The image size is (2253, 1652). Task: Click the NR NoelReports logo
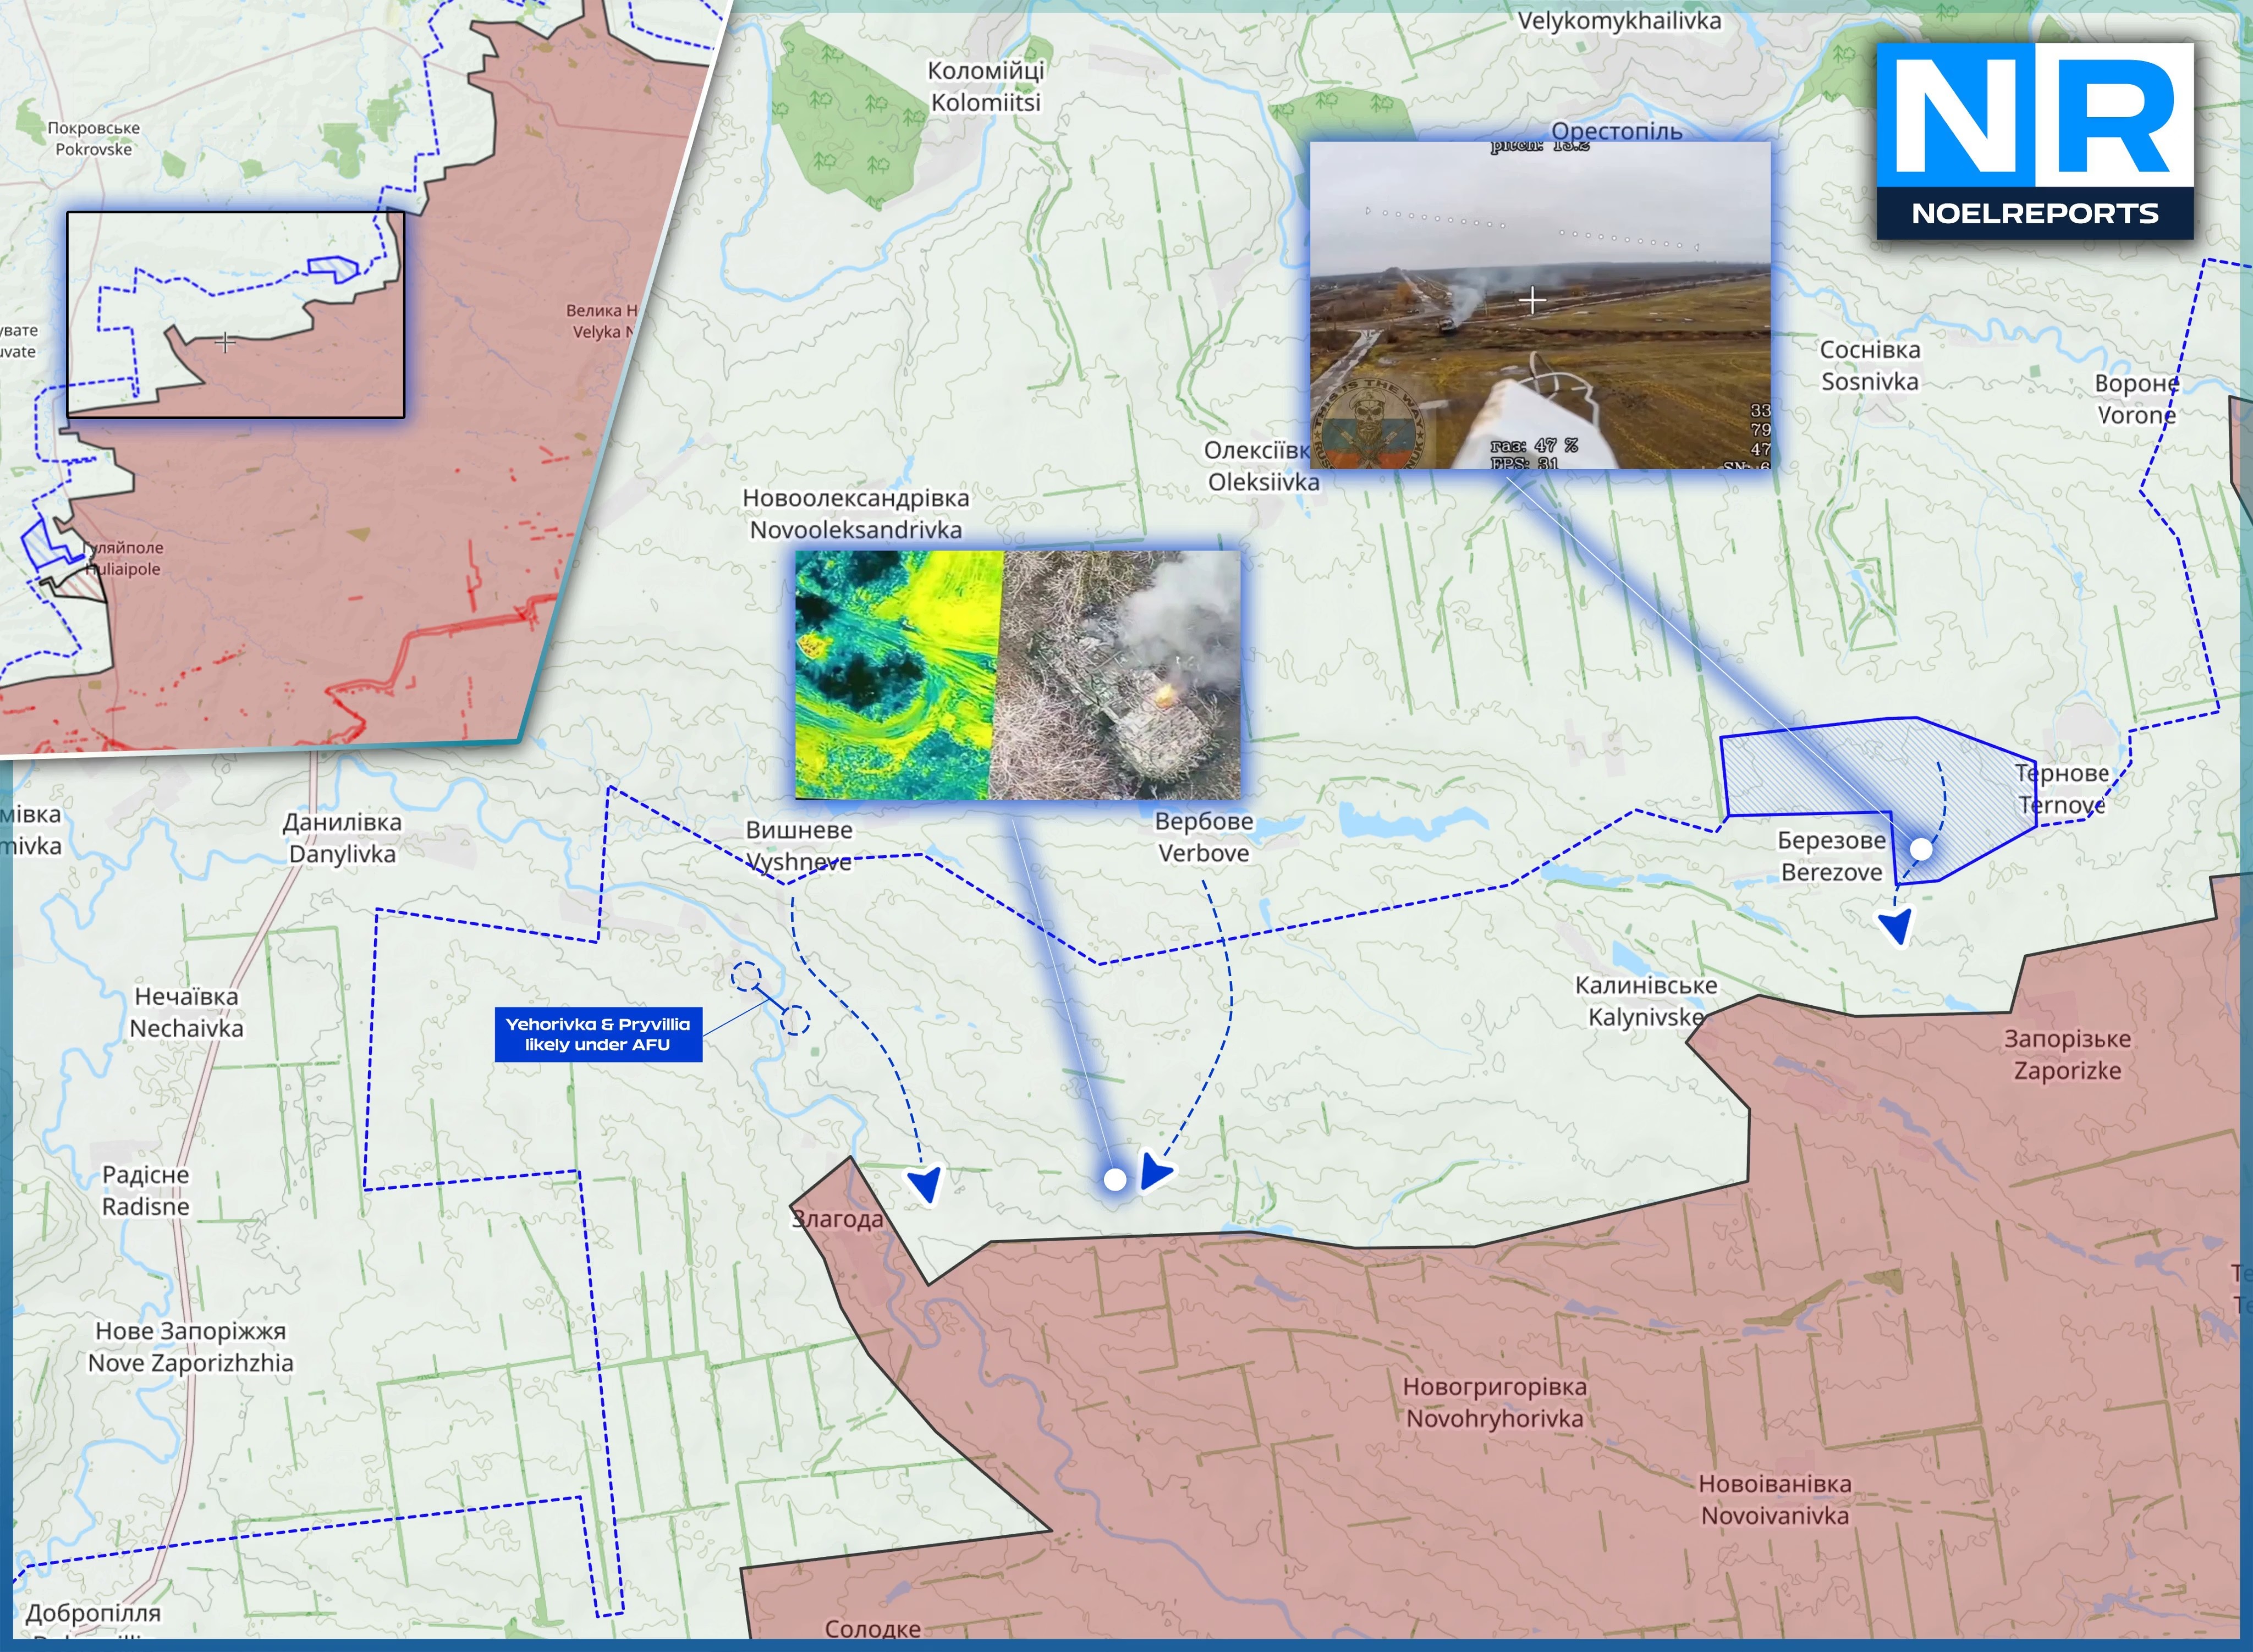2034,140
